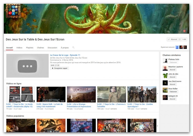This screenshot has width=193, height=136.
Task: Open the Google+ badge on banner
Action: (184, 31)
